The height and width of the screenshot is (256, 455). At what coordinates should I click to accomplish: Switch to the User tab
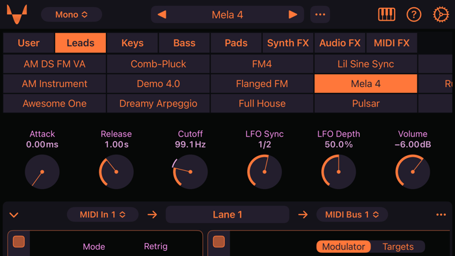(x=29, y=43)
